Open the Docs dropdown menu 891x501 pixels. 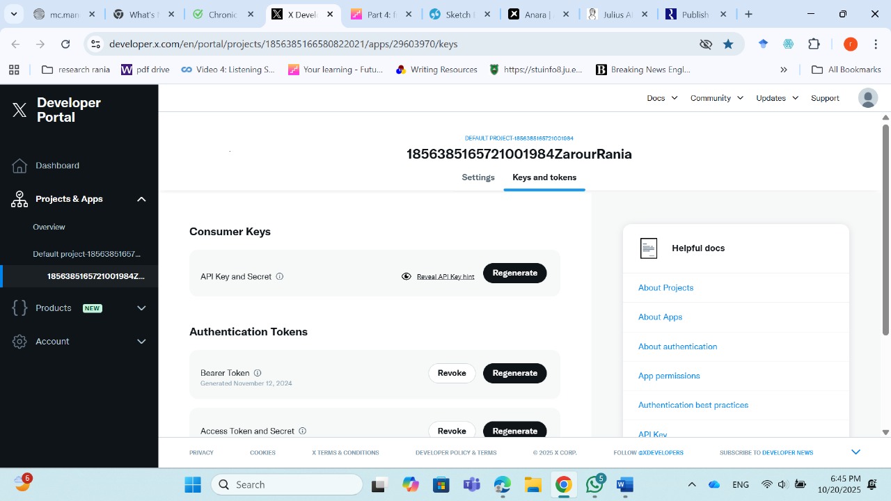[x=662, y=98]
